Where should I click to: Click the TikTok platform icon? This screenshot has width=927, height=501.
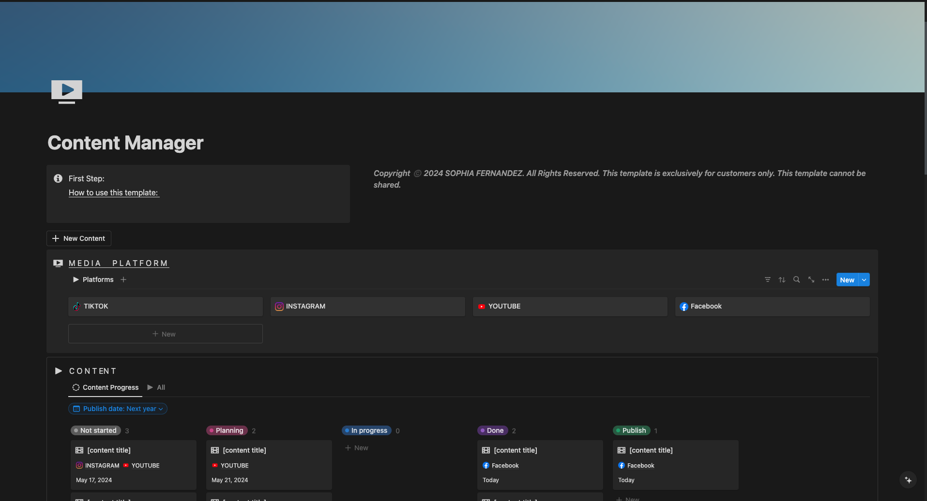[76, 306]
